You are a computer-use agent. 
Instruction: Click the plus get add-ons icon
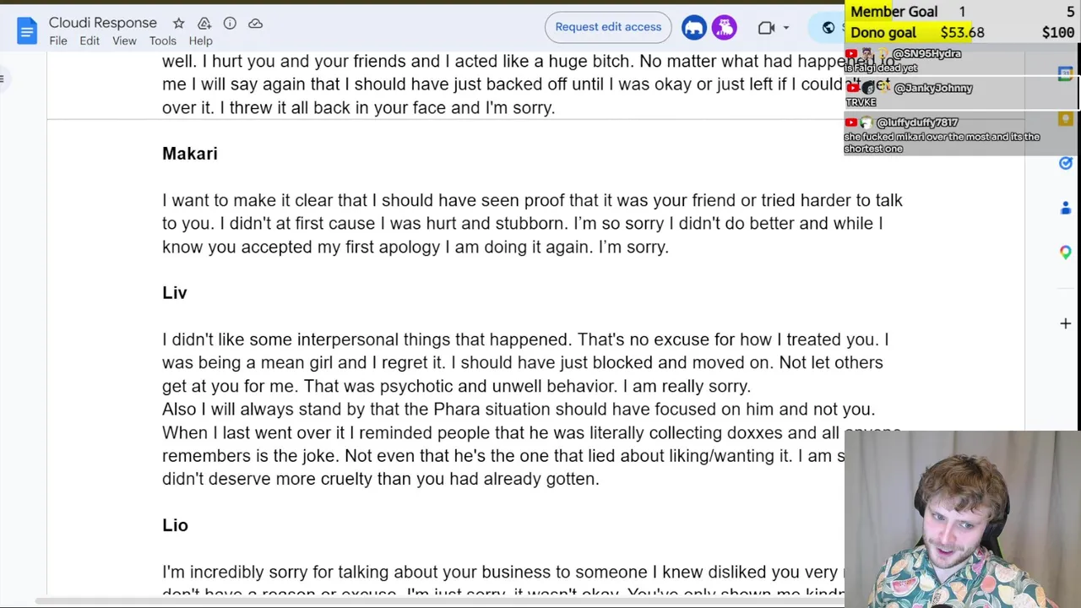click(1066, 323)
